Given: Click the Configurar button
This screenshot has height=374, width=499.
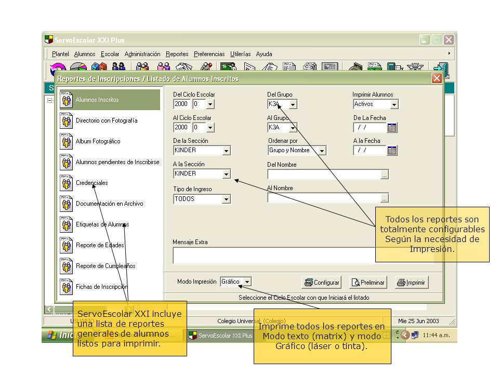Looking at the screenshot, I should [321, 283].
